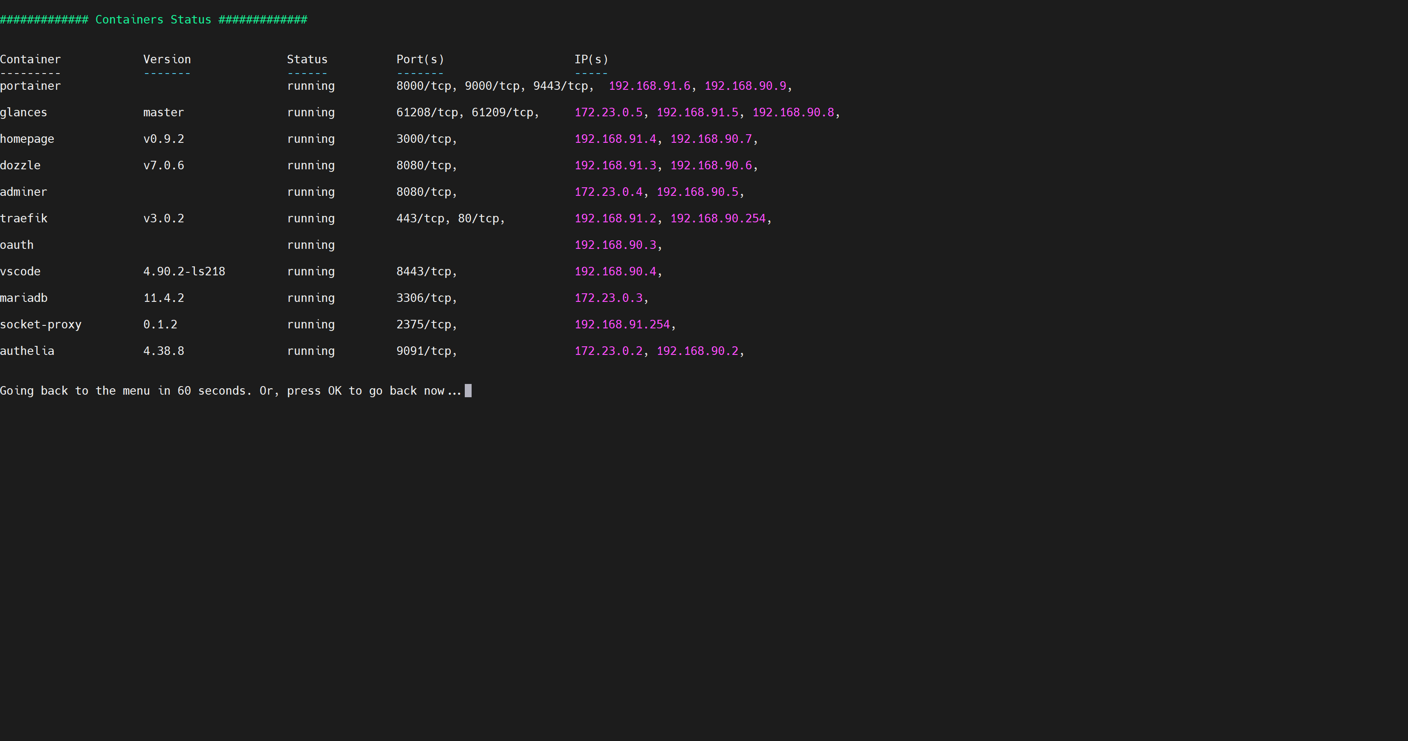
Task: Click the Version column header
Action: coord(167,59)
